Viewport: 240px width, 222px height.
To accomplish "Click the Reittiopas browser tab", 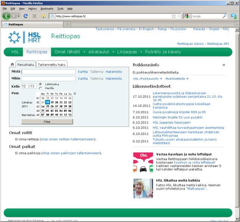I will point(32,24).
